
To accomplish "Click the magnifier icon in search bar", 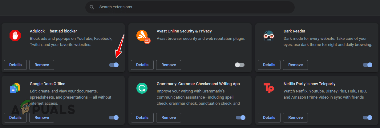I will [92, 7].
